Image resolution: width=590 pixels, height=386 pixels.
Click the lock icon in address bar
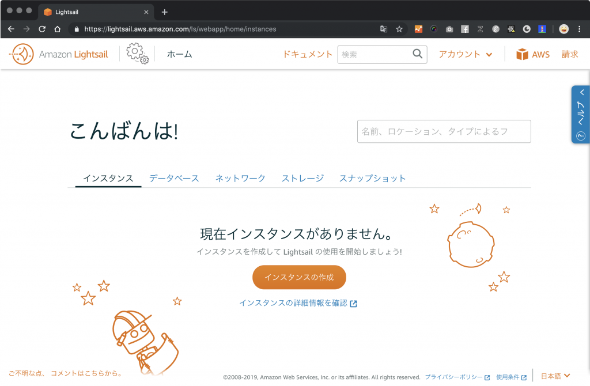[77, 29]
